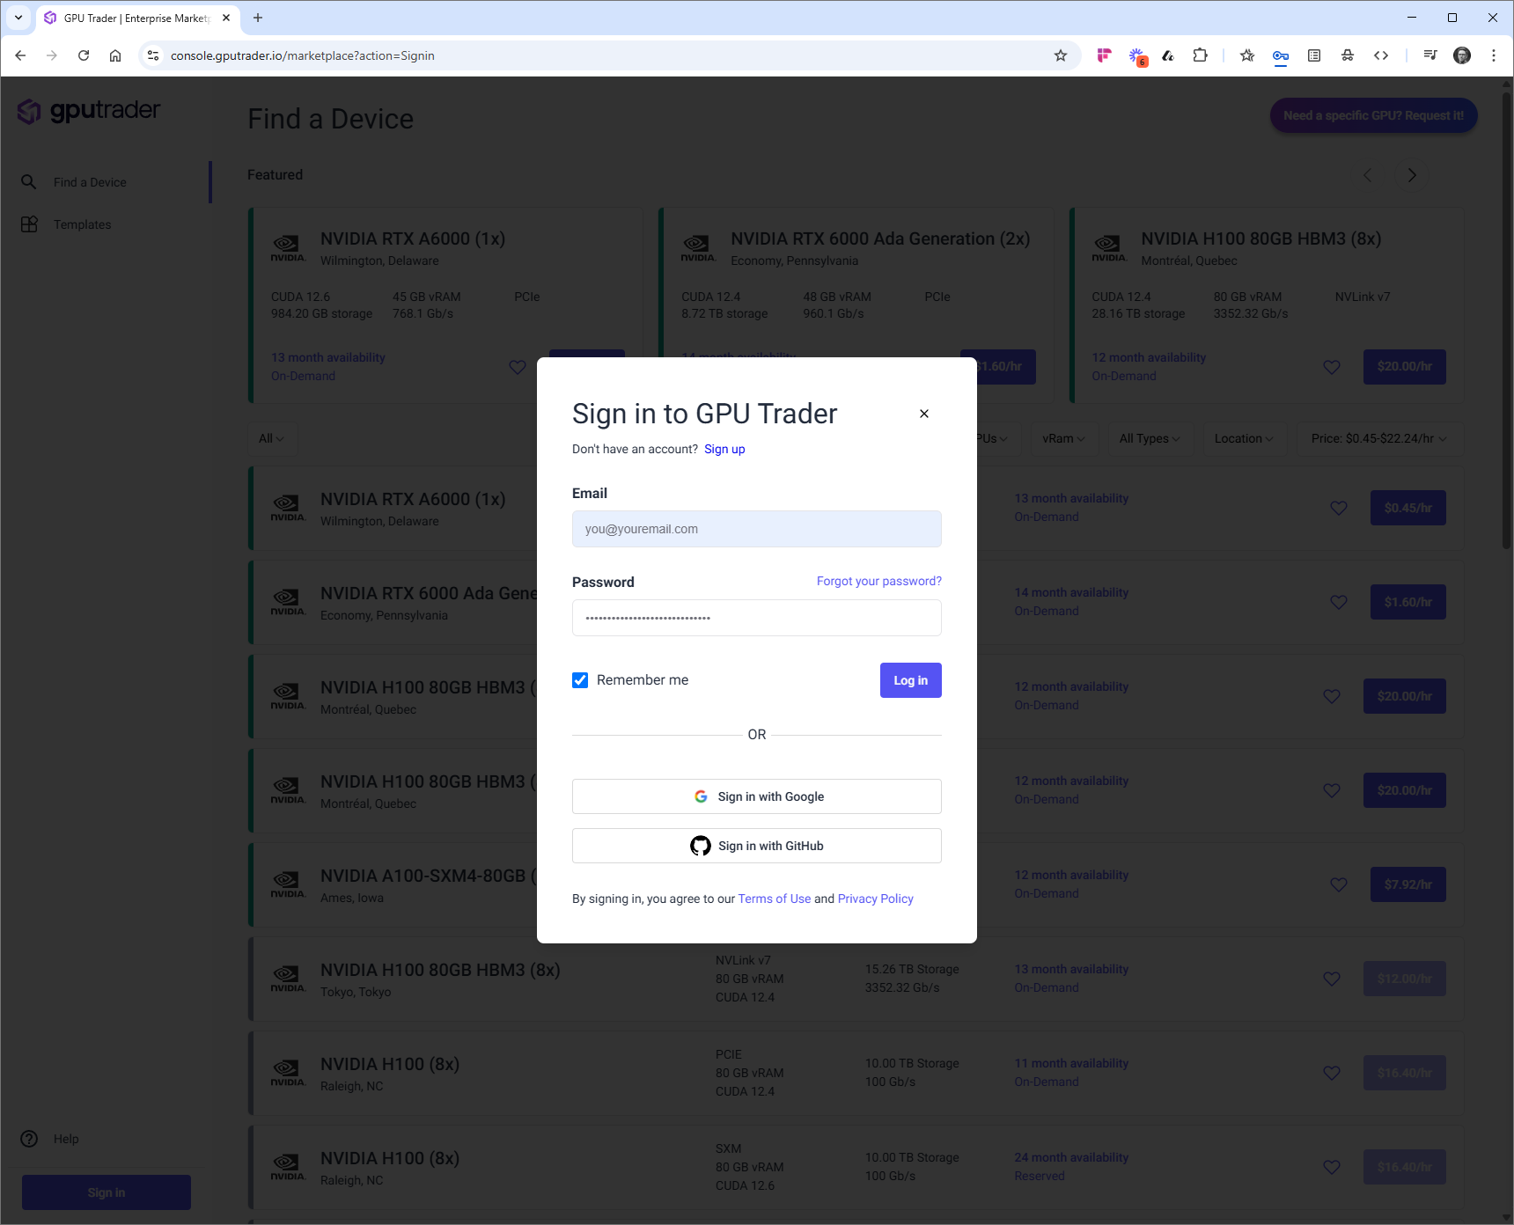This screenshot has height=1225, width=1514.
Task: Click the $12.00/hr price button
Action: (1405, 979)
